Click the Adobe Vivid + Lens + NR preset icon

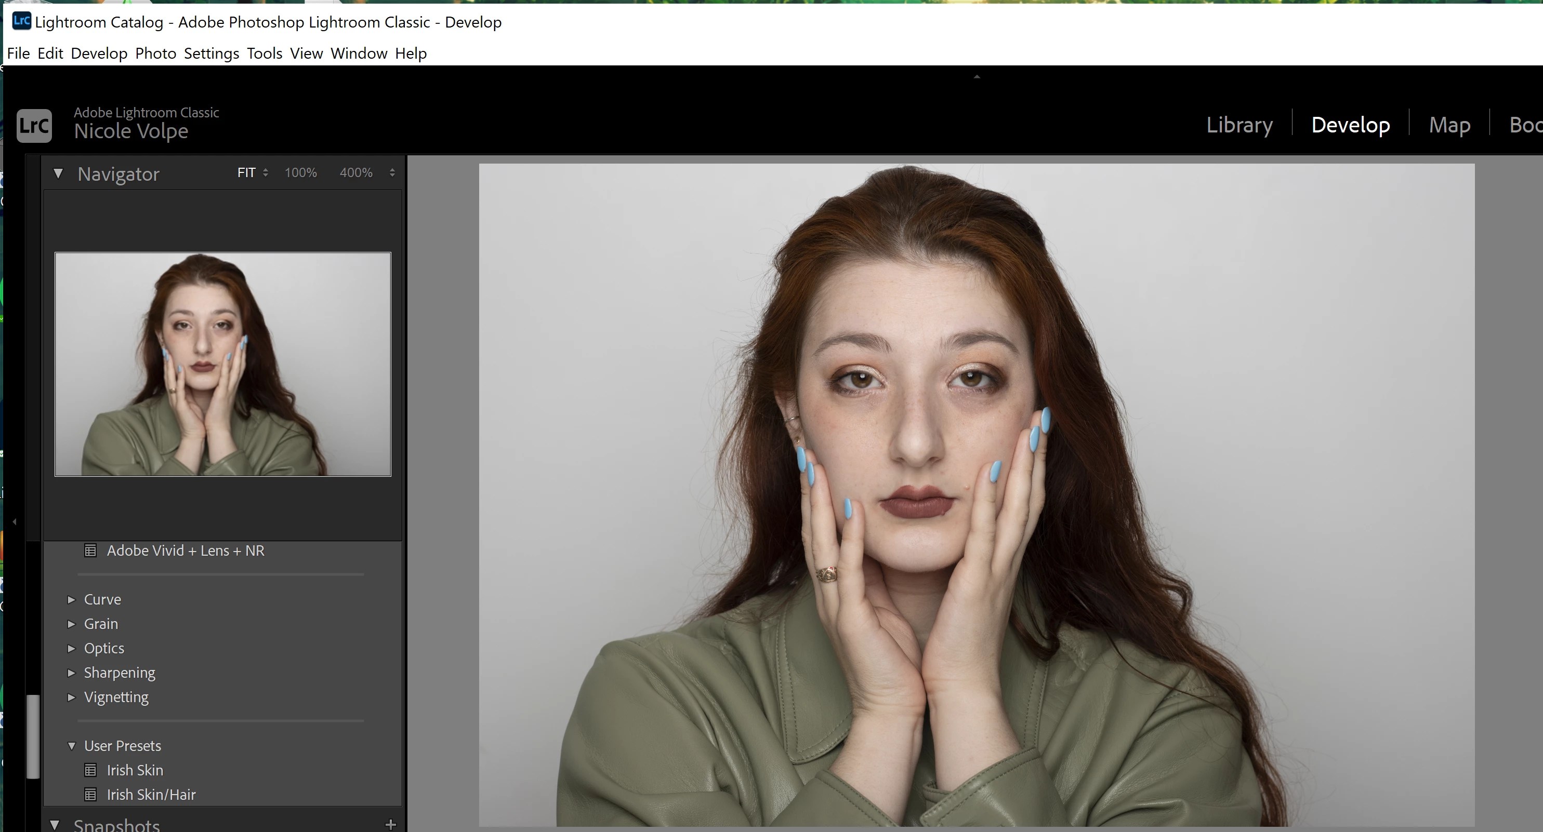[90, 551]
